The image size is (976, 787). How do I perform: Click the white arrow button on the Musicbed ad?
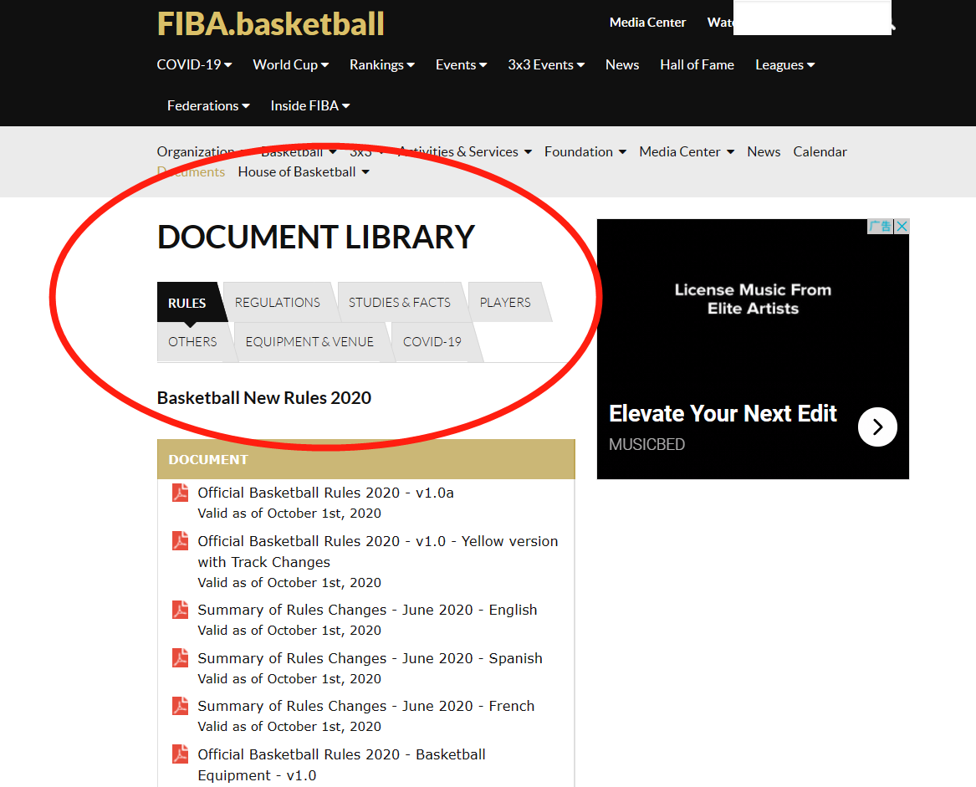[x=876, y=427]
